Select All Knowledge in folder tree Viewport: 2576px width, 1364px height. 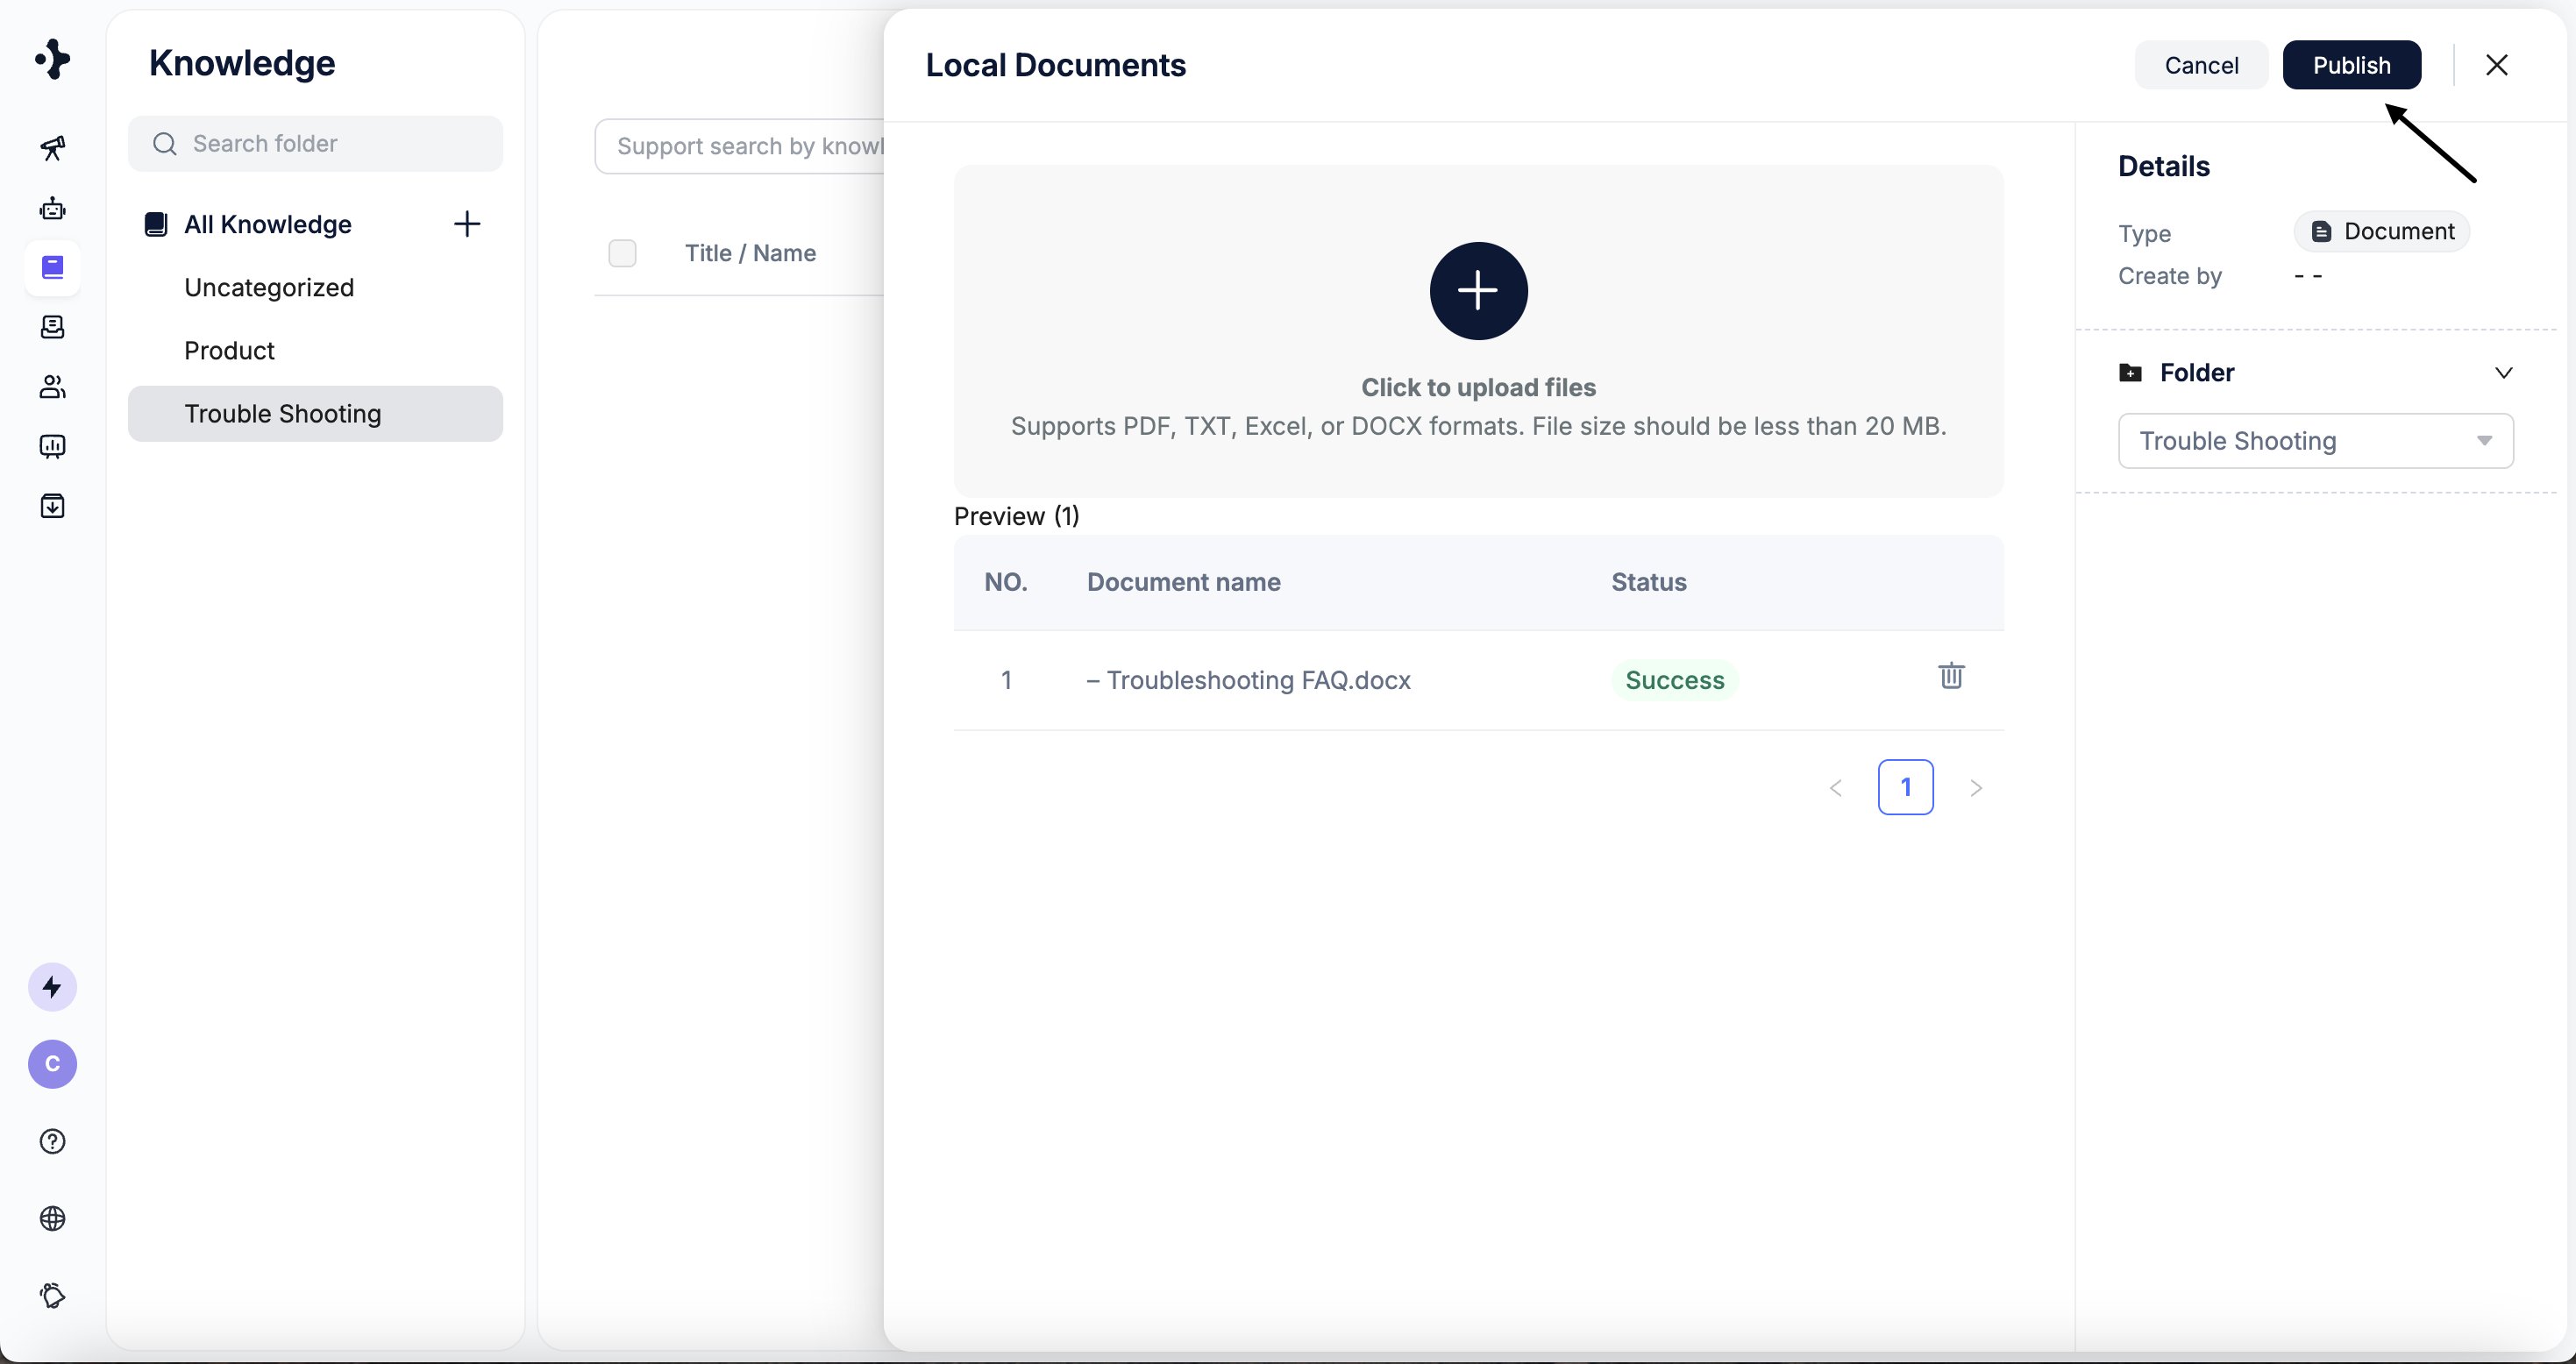tap(268, 224)
